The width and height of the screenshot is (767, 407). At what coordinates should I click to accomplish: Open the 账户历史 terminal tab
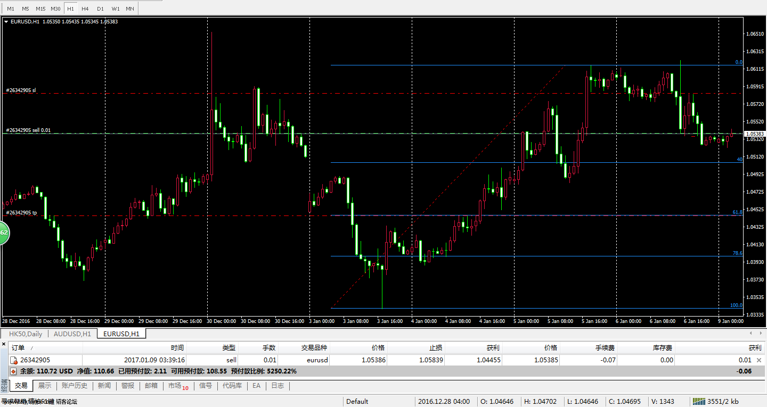tap(75, 386)
